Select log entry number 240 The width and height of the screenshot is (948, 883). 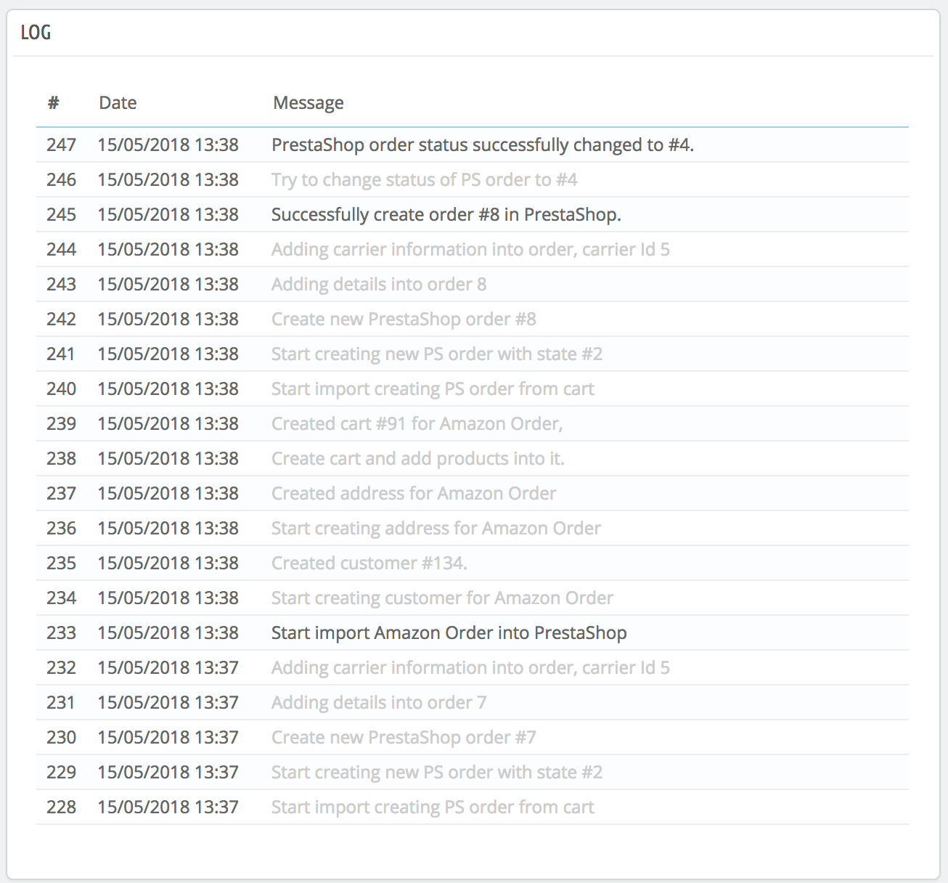[61, 388]
